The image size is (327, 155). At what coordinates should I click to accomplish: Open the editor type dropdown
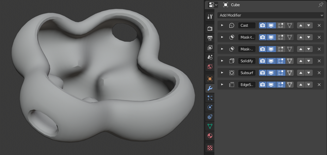(213, 5)
